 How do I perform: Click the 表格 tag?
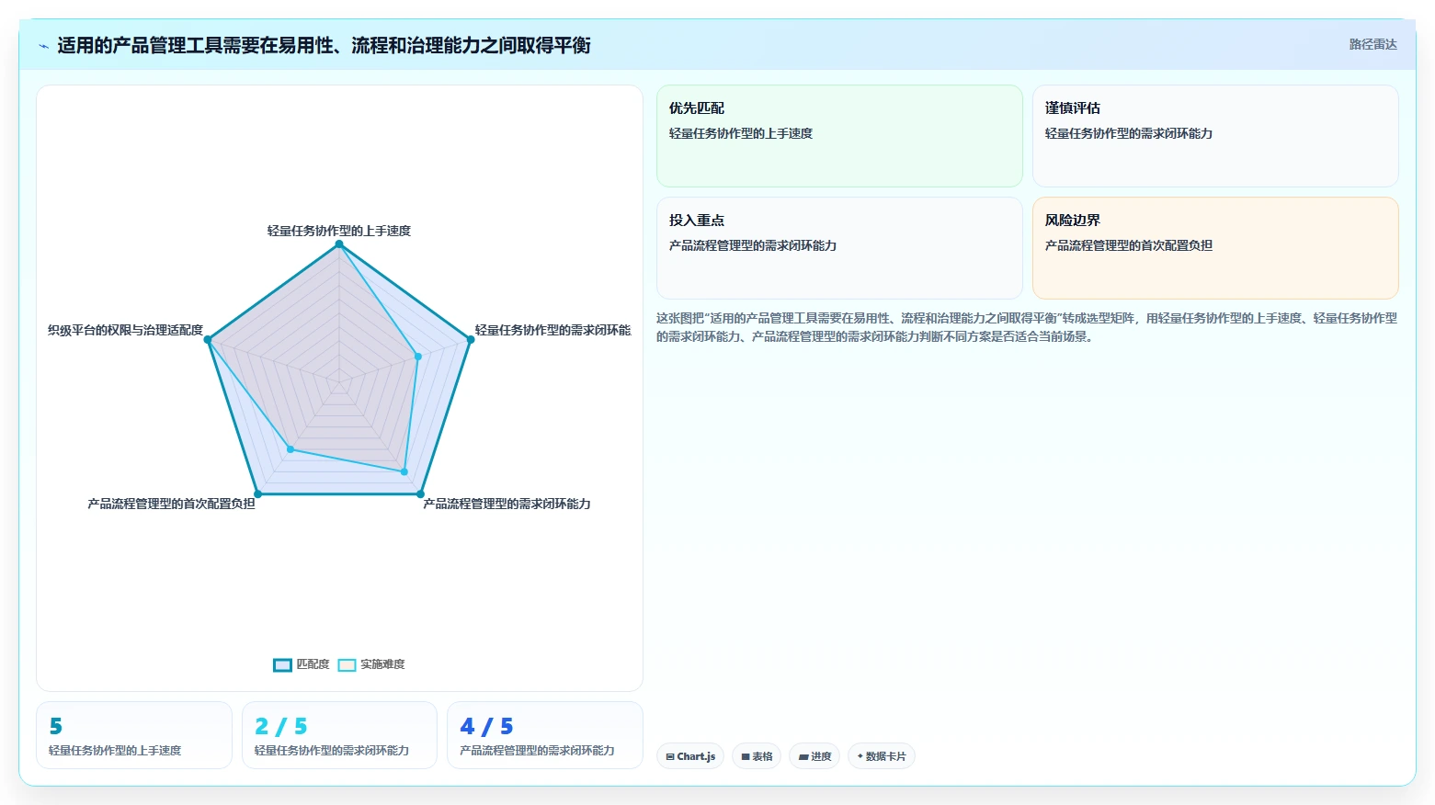point(757,756)
